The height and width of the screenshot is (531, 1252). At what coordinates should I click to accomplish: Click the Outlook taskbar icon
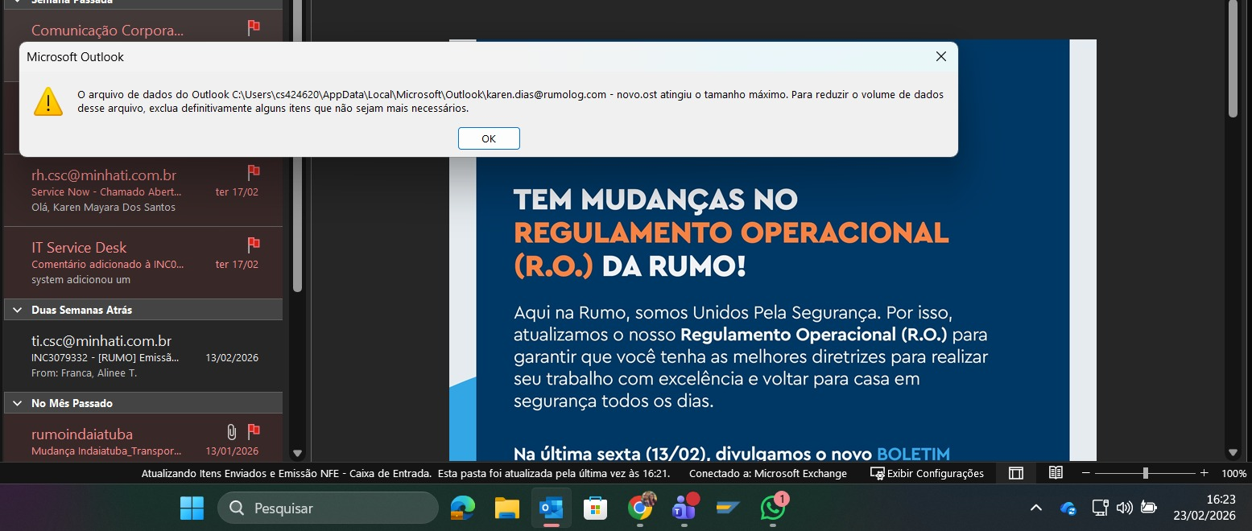(551, 508)
